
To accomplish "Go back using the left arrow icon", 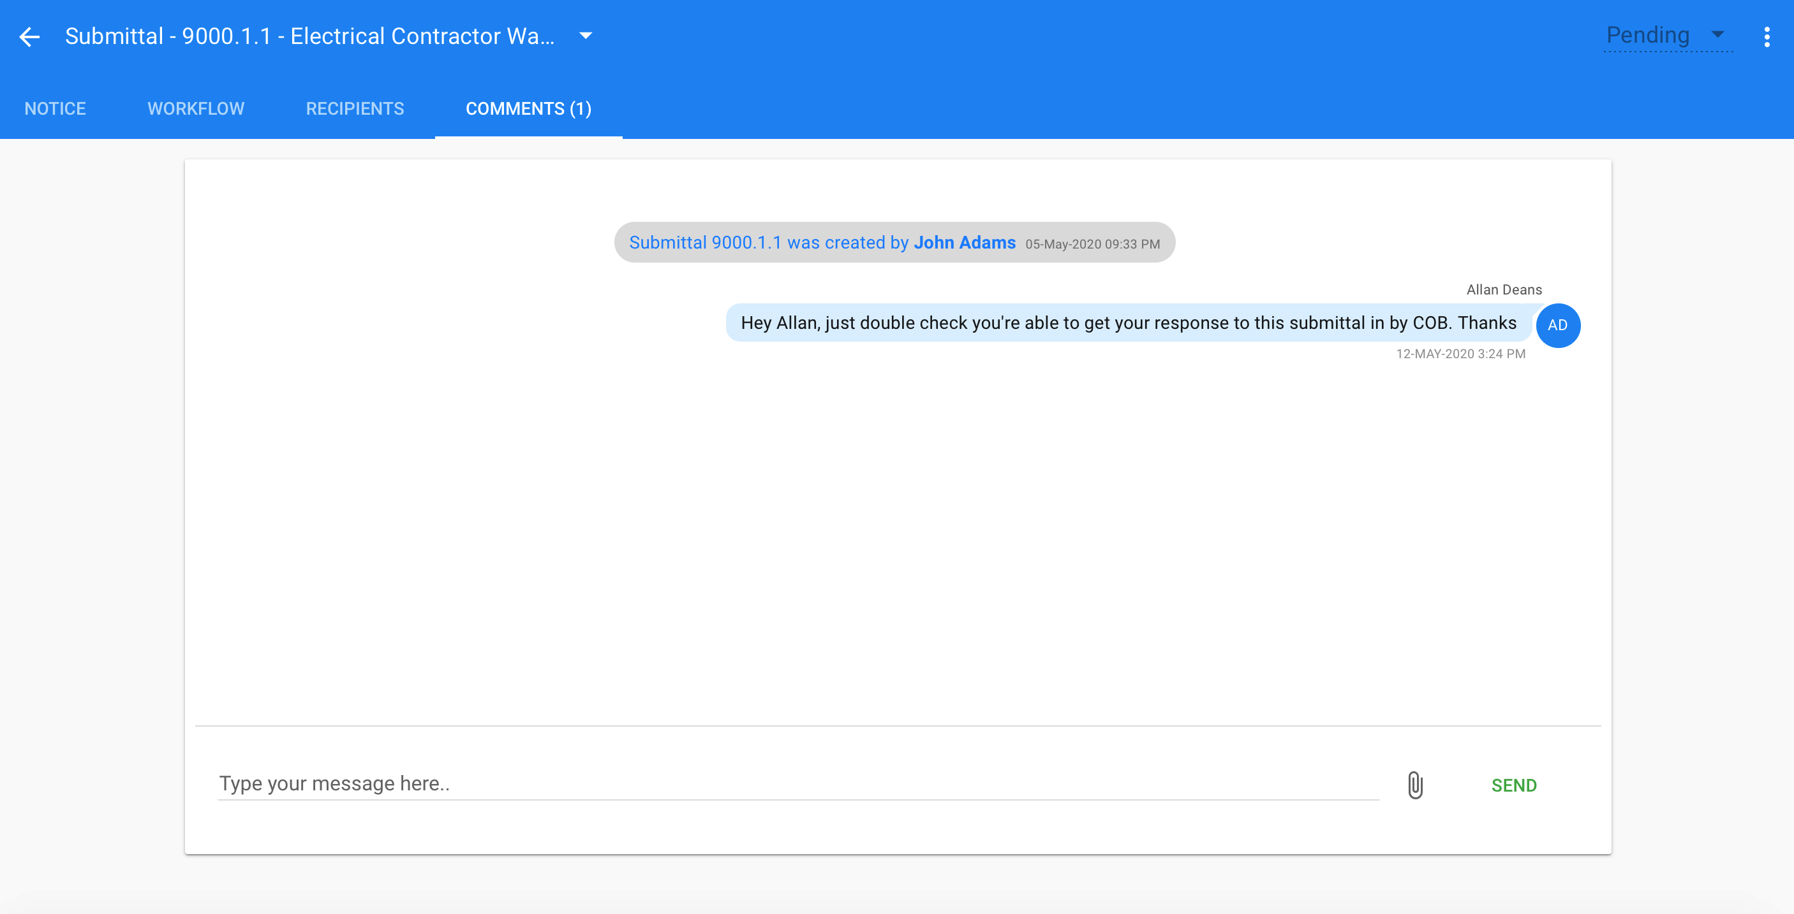I will (x=29, y=36).
